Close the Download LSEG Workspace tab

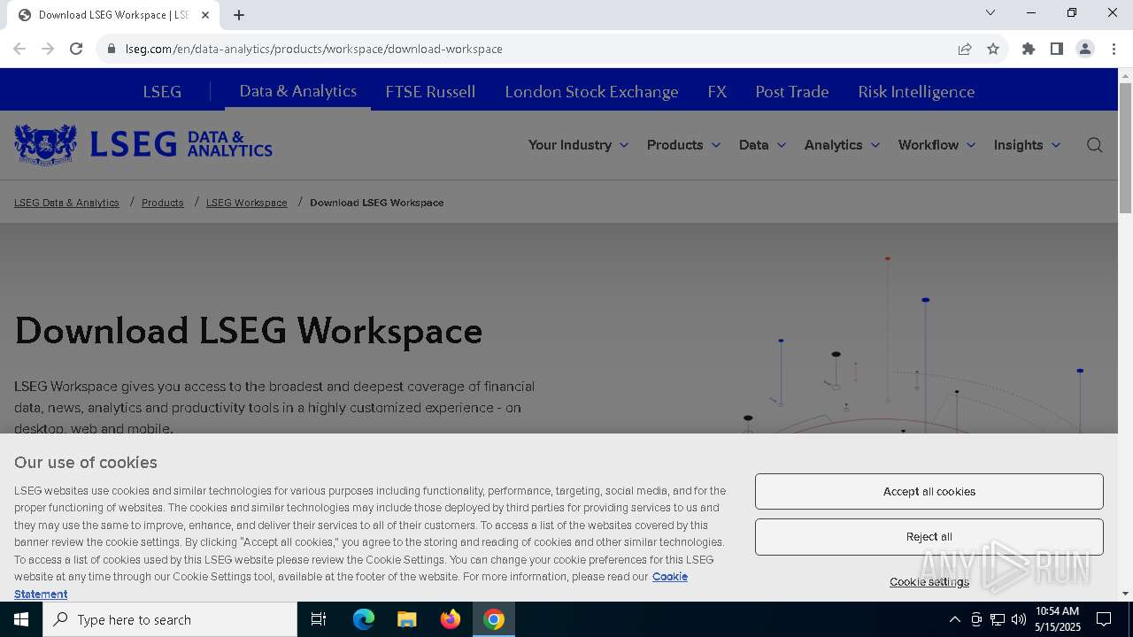point(205,14)
